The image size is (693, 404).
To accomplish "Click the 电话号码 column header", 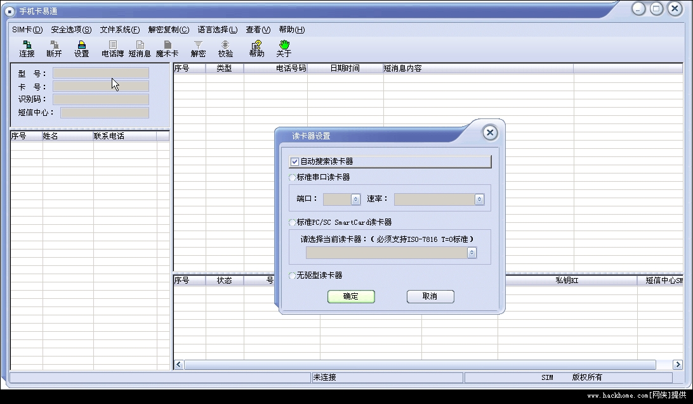I will coord(275,68).
